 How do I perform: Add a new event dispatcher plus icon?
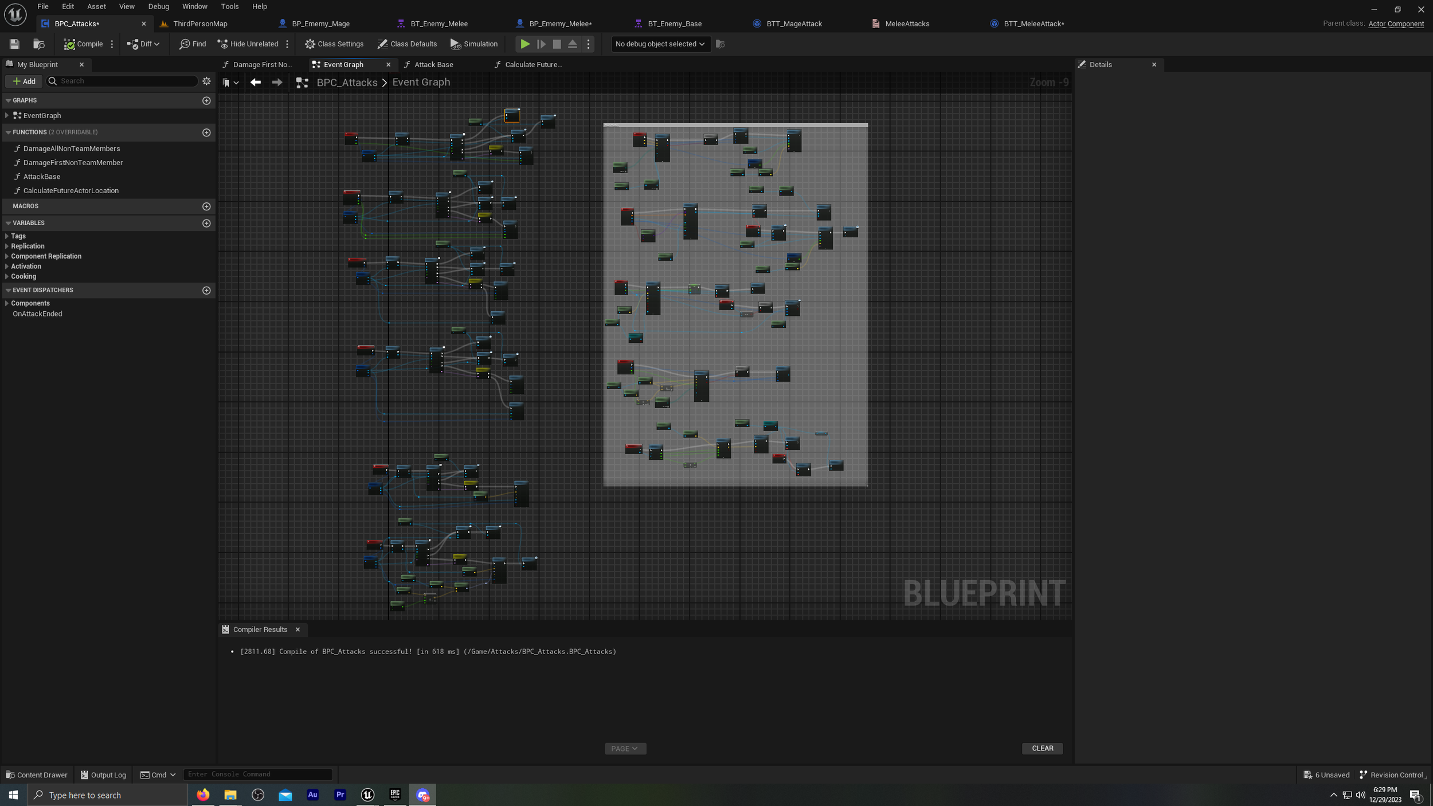pos(206,291)
